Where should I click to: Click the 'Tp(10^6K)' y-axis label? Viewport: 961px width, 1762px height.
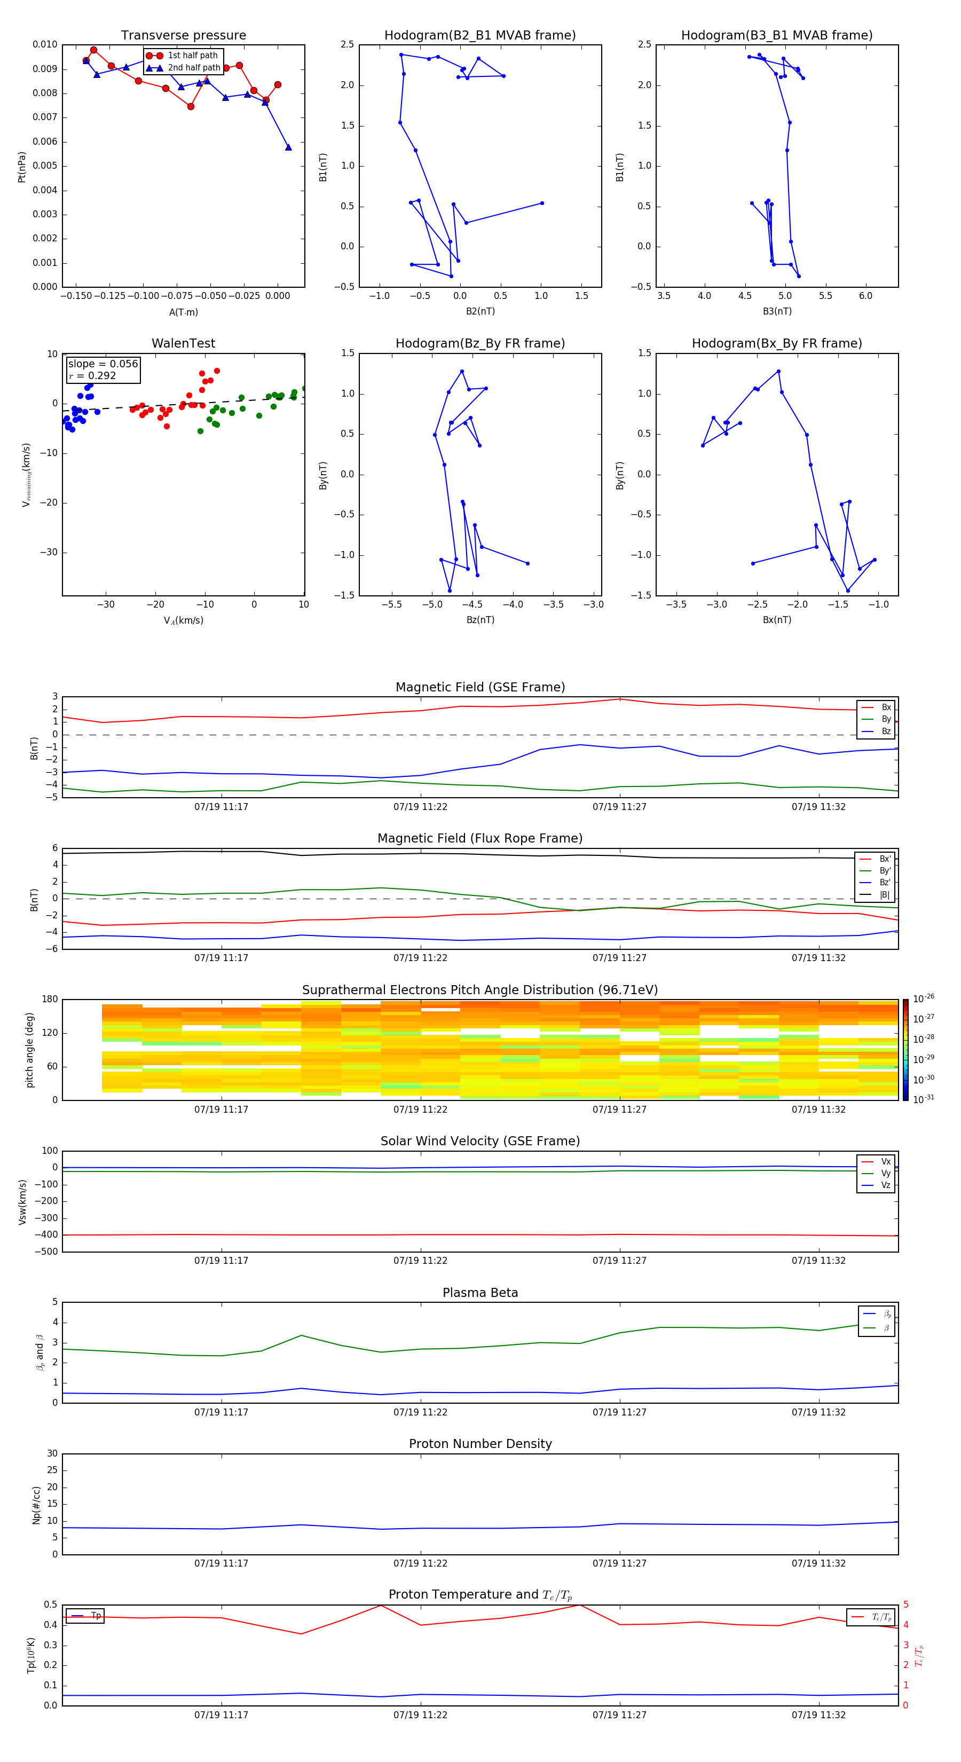tap(31, 1655)
